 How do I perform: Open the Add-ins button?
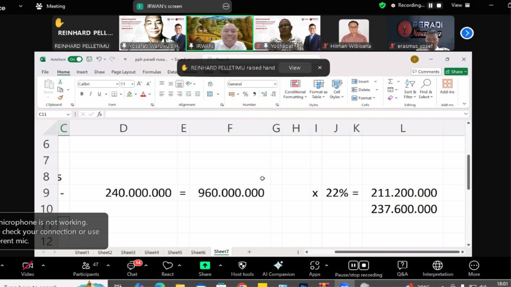coord(447,87)
